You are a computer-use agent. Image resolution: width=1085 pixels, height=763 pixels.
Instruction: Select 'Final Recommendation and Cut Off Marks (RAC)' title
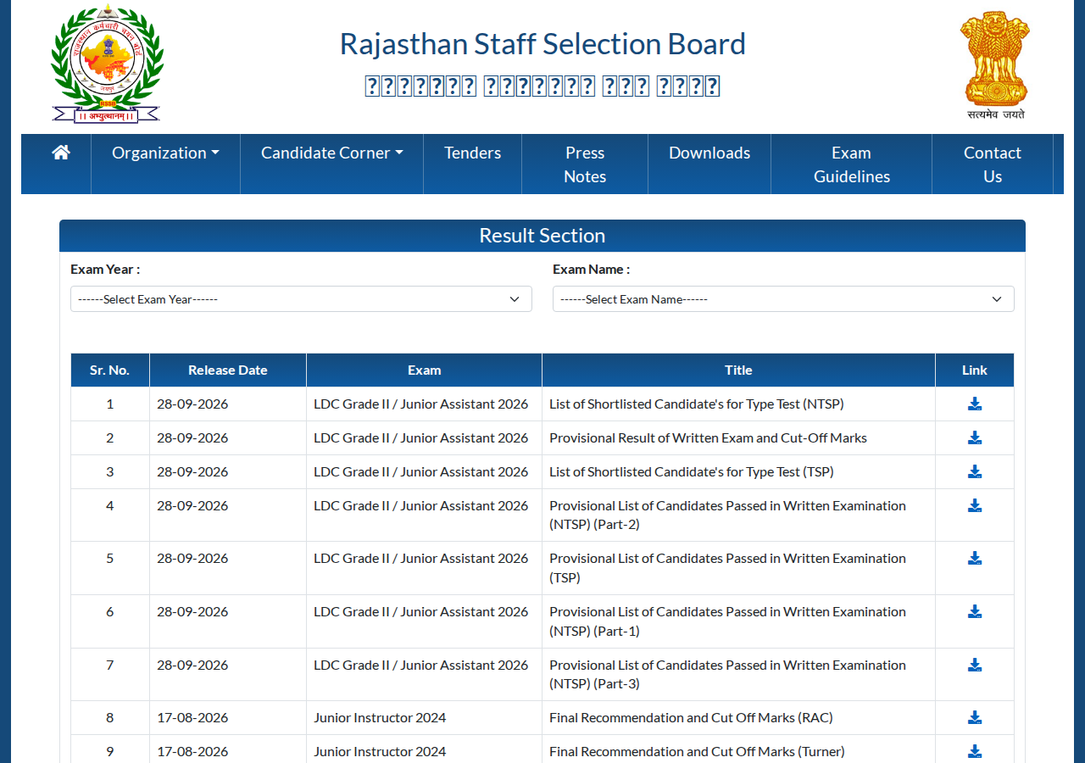[691, 717]
